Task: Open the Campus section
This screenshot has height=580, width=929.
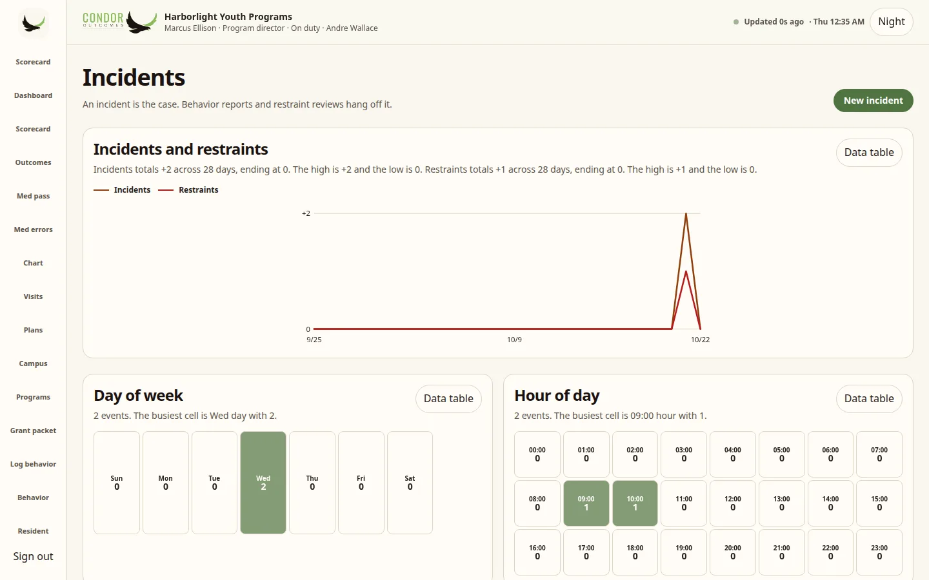Action: pos(34,363)
